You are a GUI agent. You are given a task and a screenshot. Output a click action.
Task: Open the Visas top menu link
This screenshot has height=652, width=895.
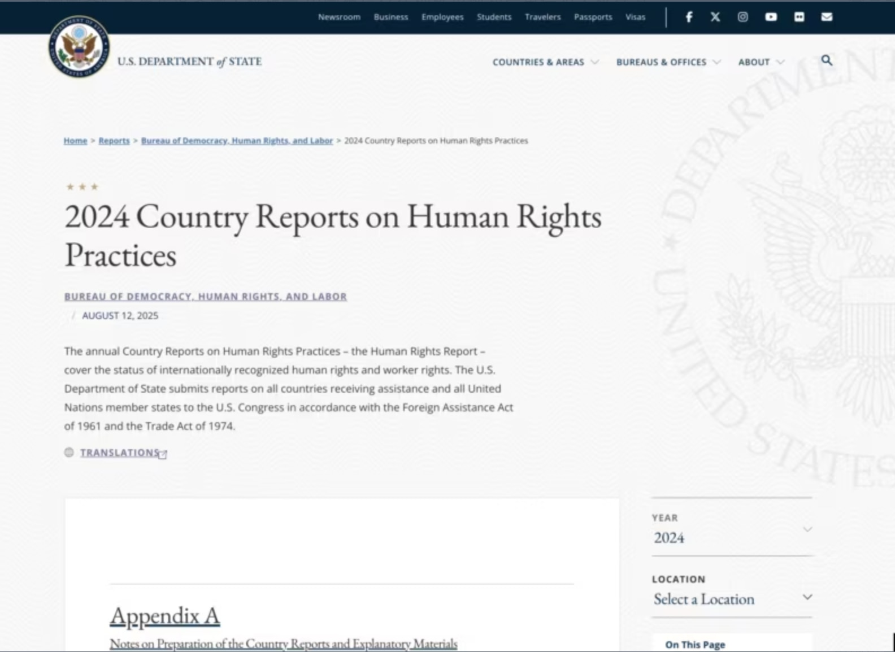635,17
